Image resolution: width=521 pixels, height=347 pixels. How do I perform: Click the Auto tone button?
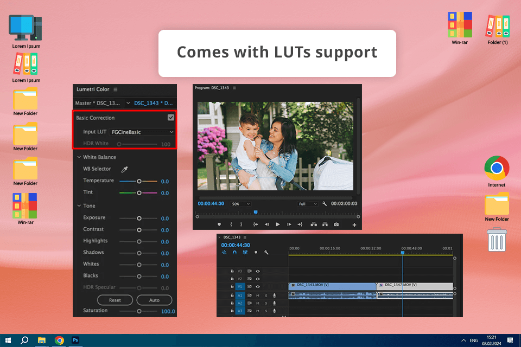[x=154, y=300]
